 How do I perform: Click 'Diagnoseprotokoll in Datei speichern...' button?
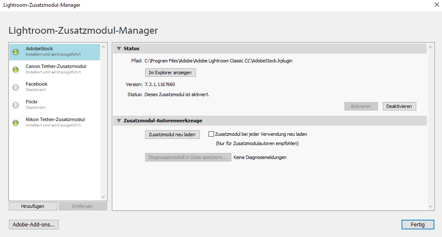pyautogui.click(x=188, y=157)
